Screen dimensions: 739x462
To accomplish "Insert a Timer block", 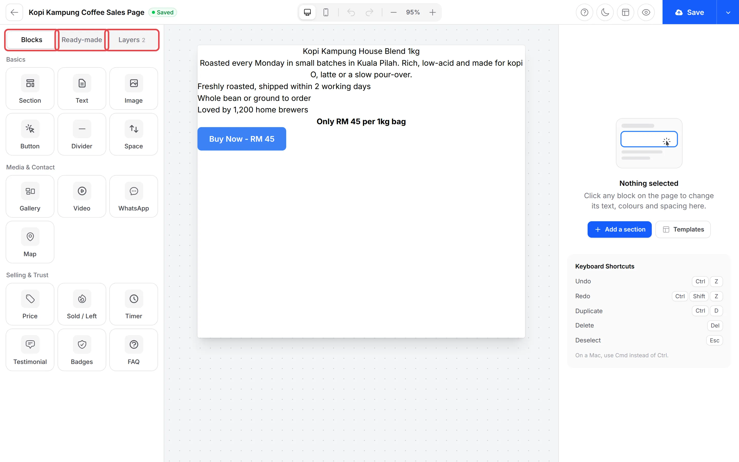I will point(134,304).
